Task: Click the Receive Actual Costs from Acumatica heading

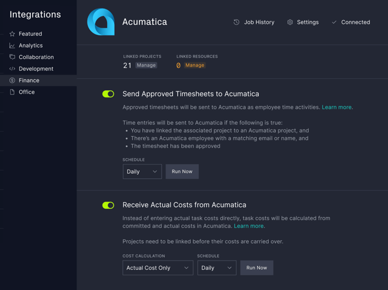Action: tap(184, 205)
